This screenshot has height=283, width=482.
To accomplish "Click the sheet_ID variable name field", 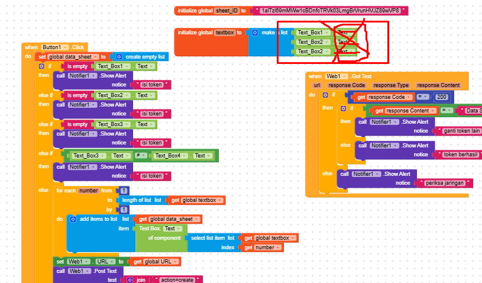I will coord(227,11).
